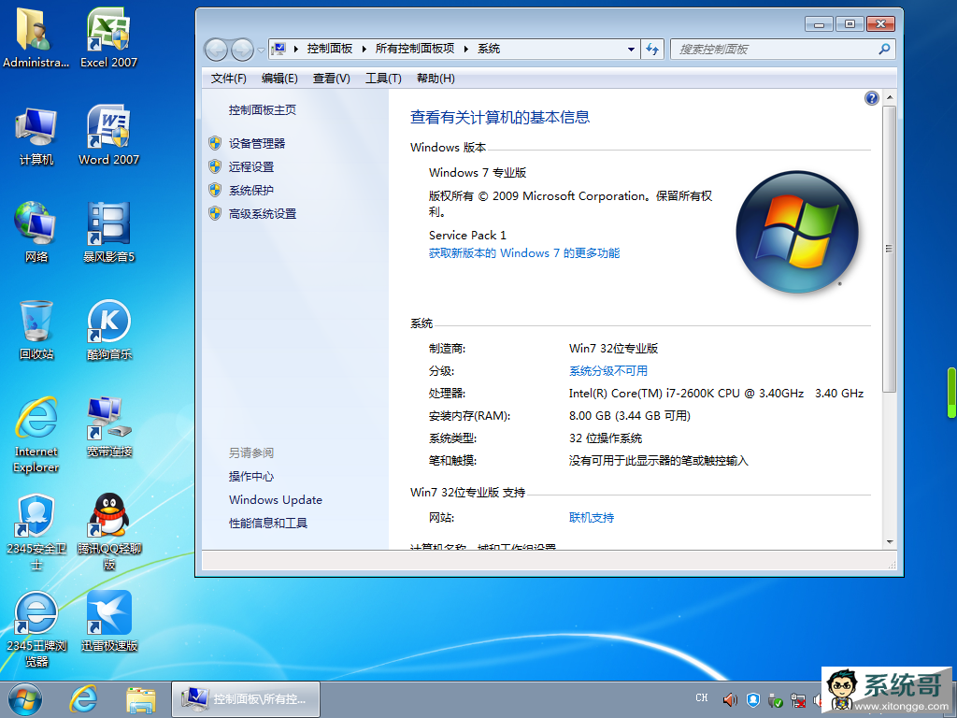Select the Internet Explorer desktop icon
Viewport: 957px width, 718px height.
pyautogui.click(x=36, y=435)
